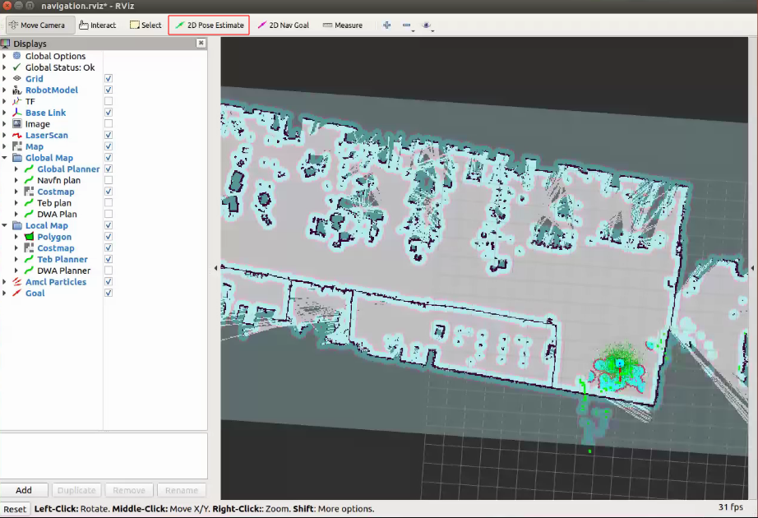Enable the Navfn plan checkbox
This screenshot has height=518, width=758.
[109, 180]
